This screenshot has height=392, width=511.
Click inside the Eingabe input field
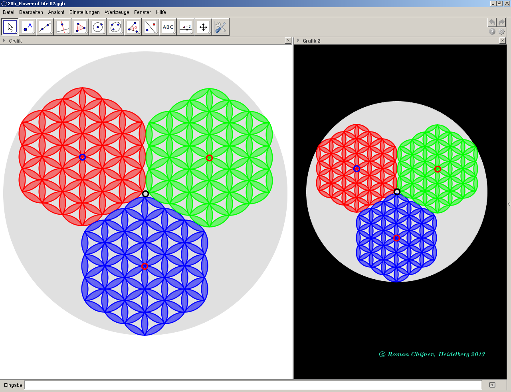click(x=253, y=385)
